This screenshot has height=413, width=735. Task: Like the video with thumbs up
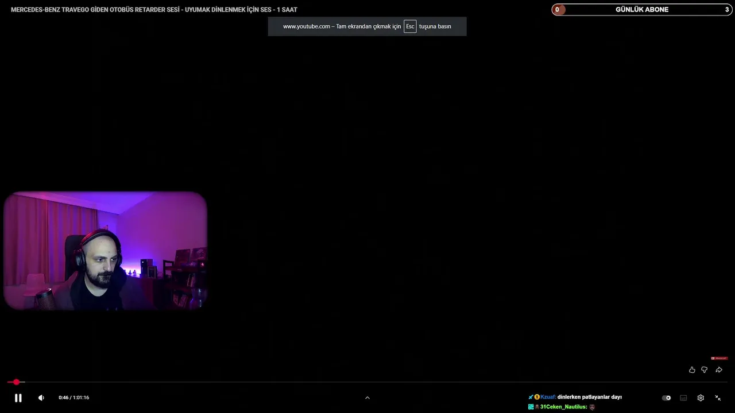(692, 370)
